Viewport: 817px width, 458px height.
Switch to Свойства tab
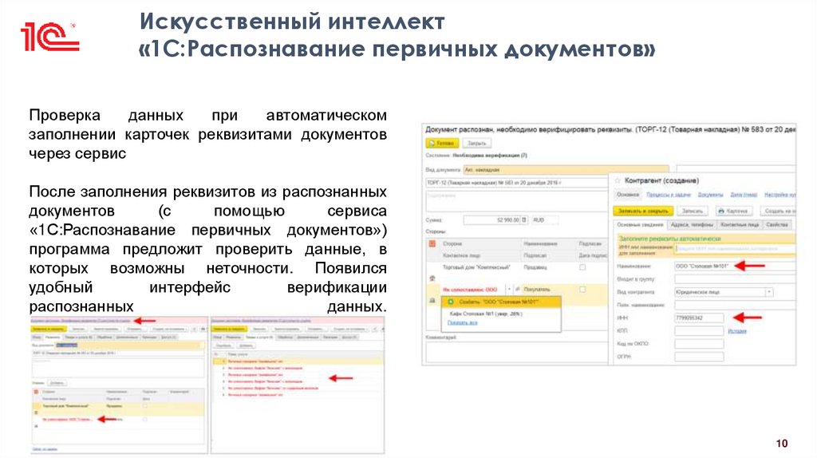(x=777, y=224)
